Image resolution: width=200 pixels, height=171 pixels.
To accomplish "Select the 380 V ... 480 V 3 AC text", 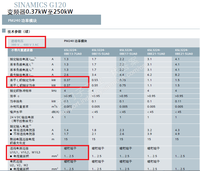I will 25,45.
